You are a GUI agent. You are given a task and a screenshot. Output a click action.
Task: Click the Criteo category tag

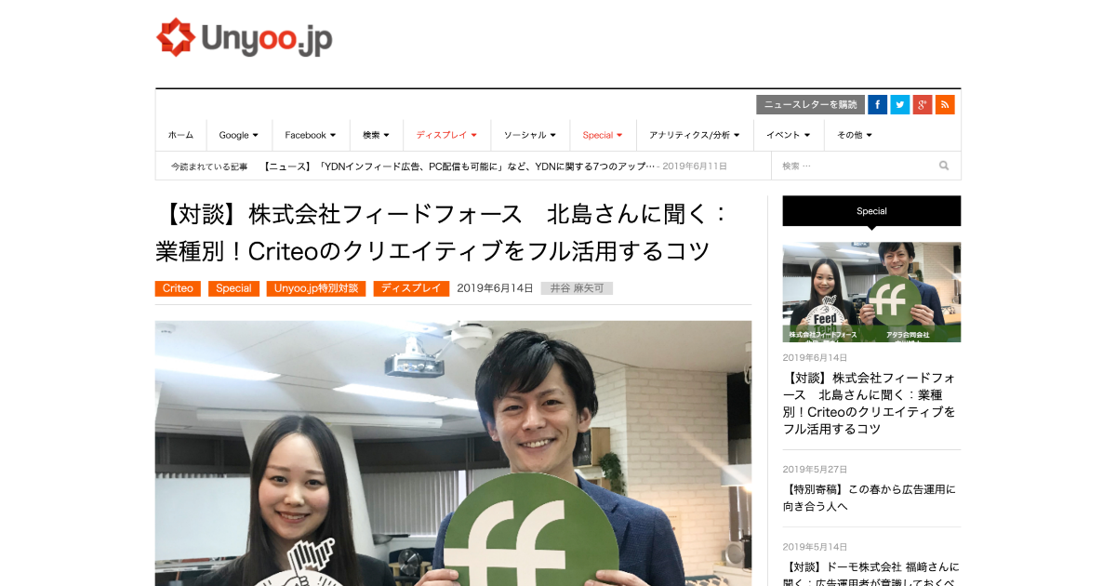178,288
